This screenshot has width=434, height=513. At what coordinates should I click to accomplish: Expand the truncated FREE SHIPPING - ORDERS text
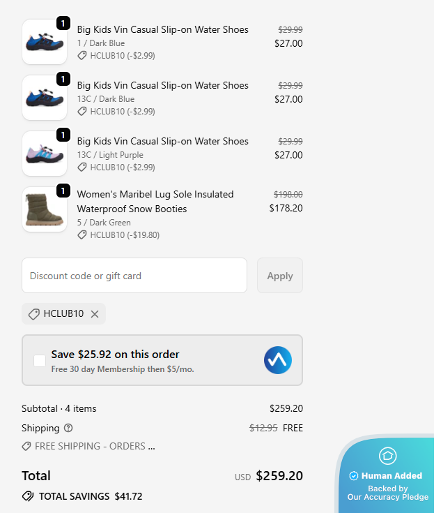95,446
